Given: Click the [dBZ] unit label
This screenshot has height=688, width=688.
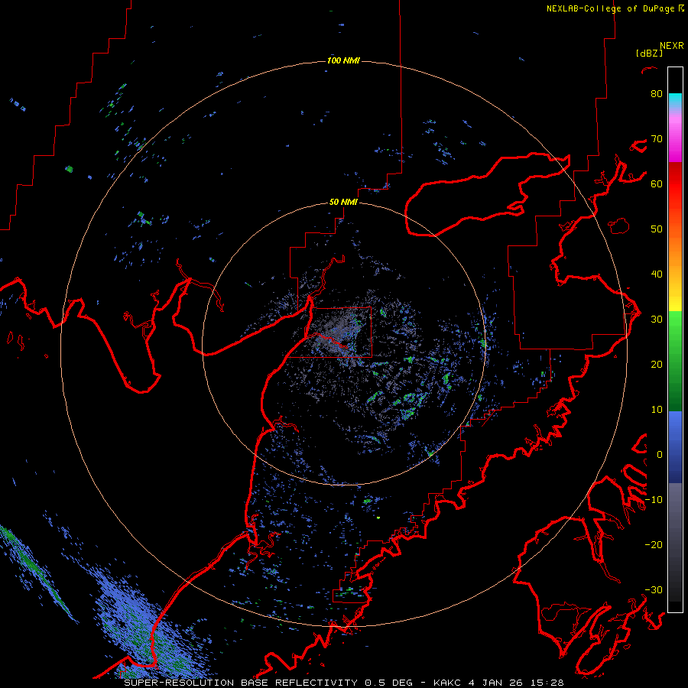Looking at the screenshot, I should (x=650, y=54).
